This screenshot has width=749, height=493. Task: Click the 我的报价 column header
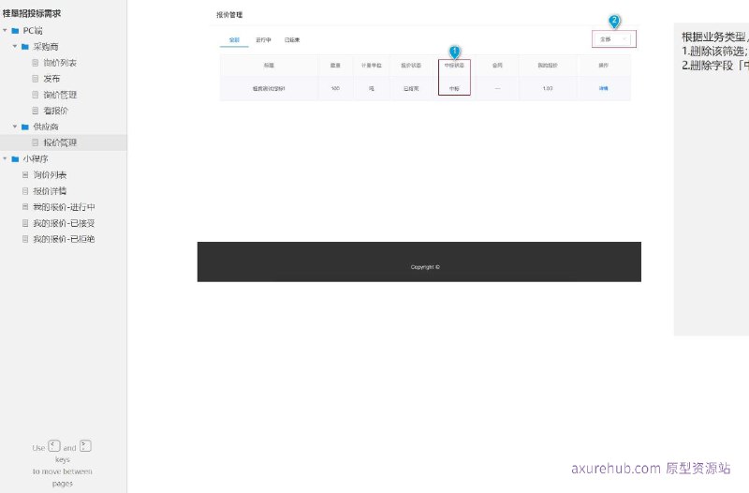click(x=548, y=65)
